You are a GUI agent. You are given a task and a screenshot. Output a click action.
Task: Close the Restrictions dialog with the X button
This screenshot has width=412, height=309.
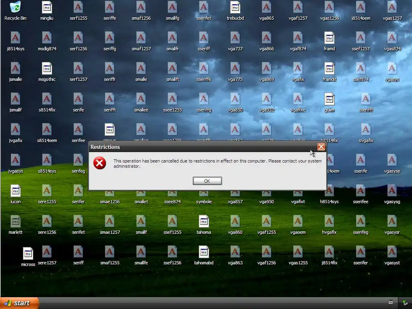321,146
